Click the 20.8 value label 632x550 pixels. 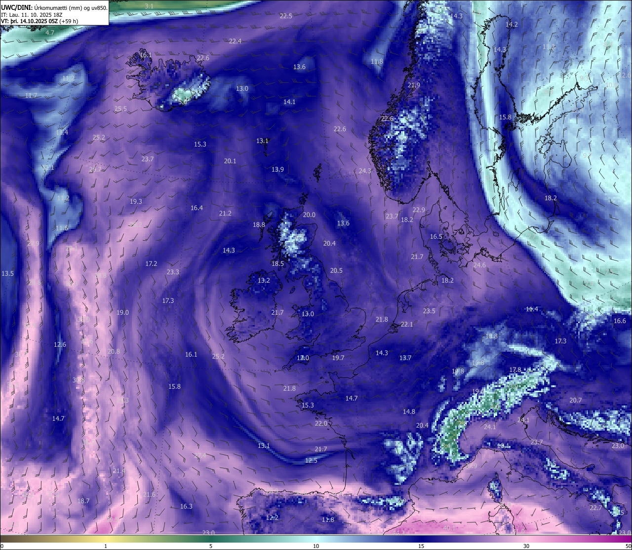coord(113,352)
